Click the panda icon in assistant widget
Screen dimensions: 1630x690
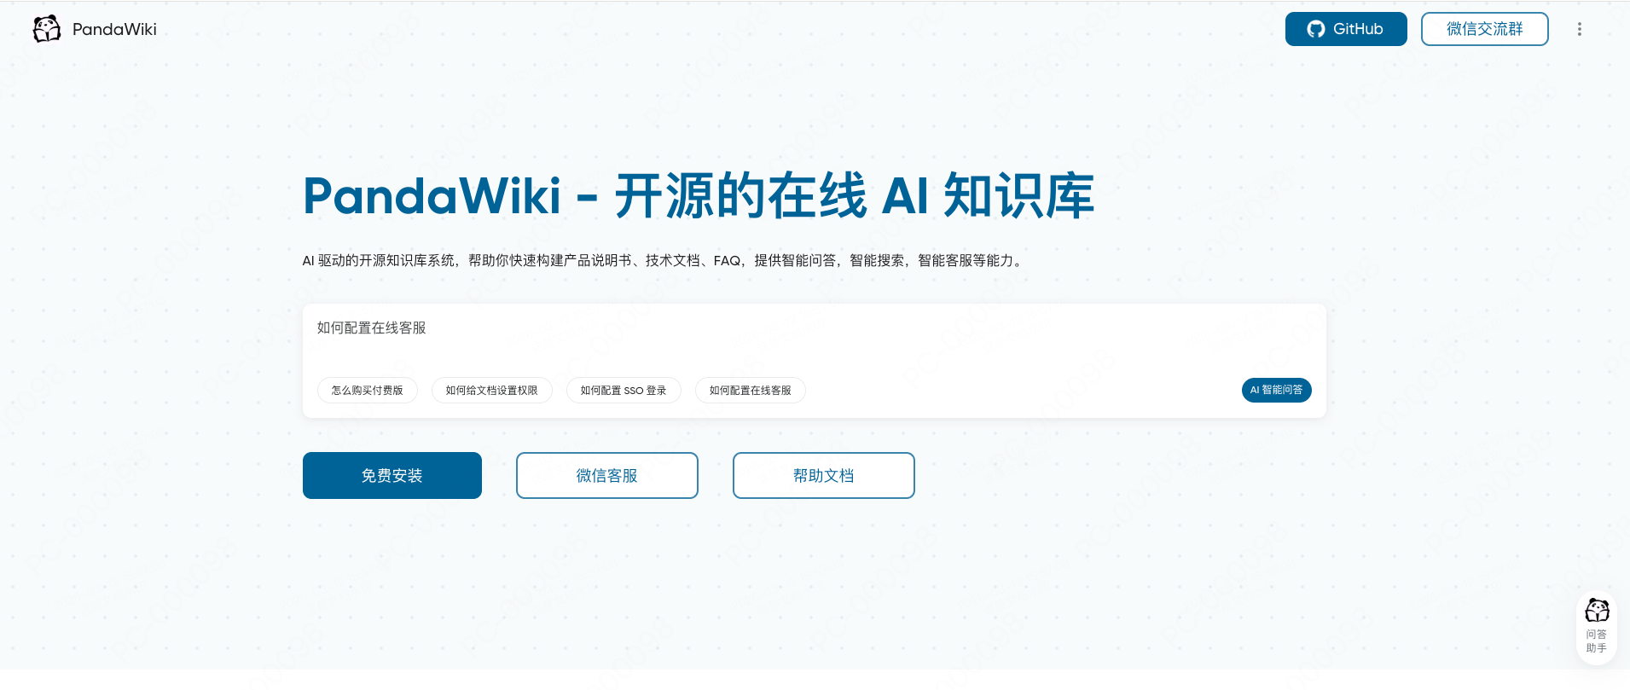(1597, 611)
